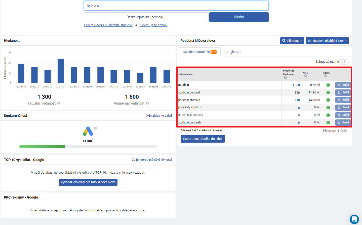The height and width of the screenshot is (225, 362).
Task: Go to Další page
Action: (x=344, y=131)
